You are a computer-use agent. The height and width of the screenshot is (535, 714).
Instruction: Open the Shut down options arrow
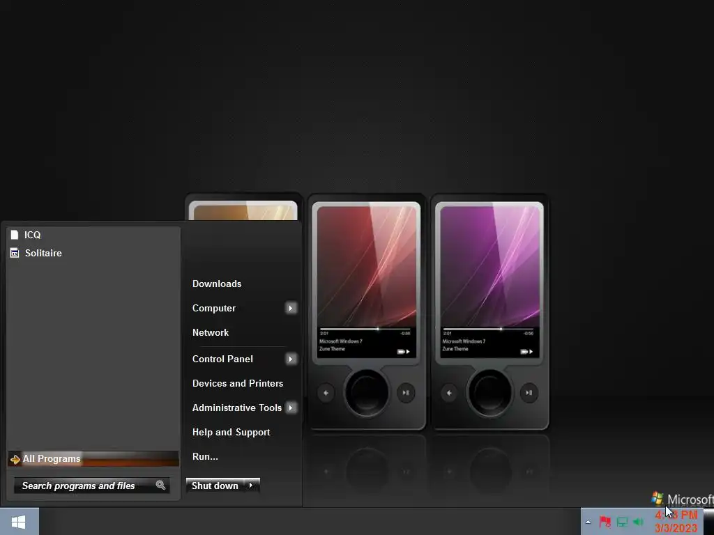pos(251,486)
